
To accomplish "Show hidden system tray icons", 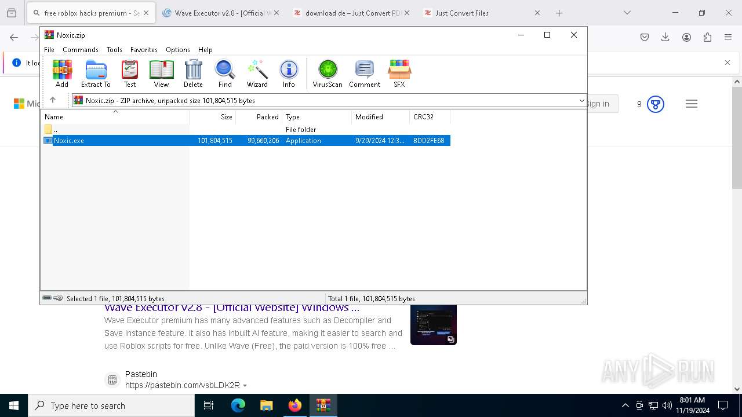I will [625, 405].
